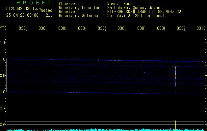Screen dimensions: 207x131
Task: Click the green meteor label
Action: coord(48,10)
